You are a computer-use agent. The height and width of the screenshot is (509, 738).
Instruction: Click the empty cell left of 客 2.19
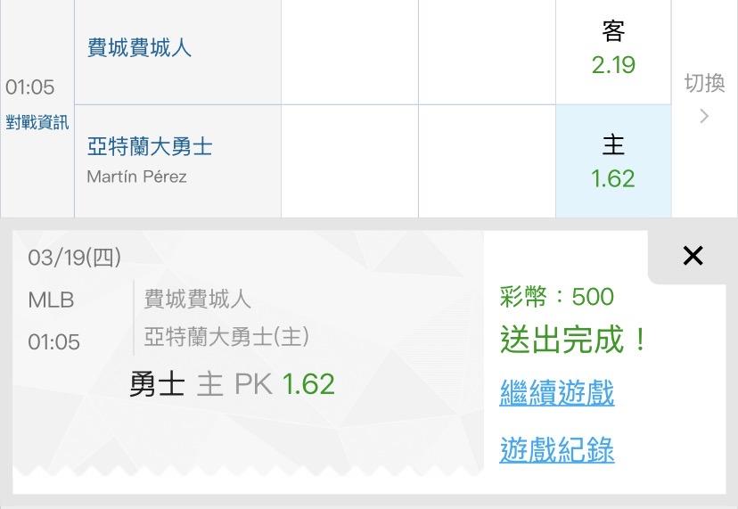487,52
